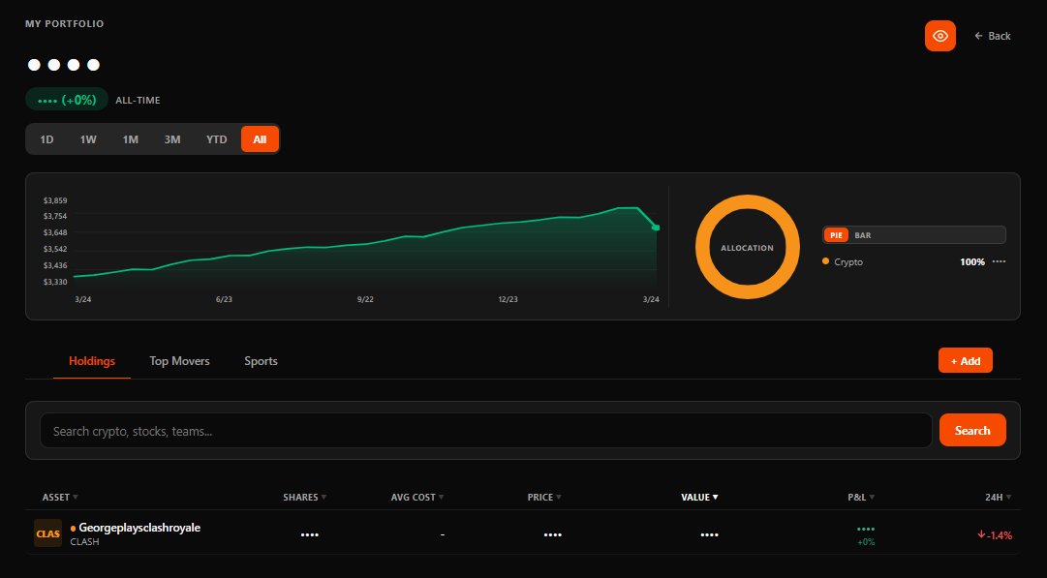Viewport: 1047px width, 578px height.
Task: Toggle portfolio value visibility with eye icon
Action: (x=939, y=36)
